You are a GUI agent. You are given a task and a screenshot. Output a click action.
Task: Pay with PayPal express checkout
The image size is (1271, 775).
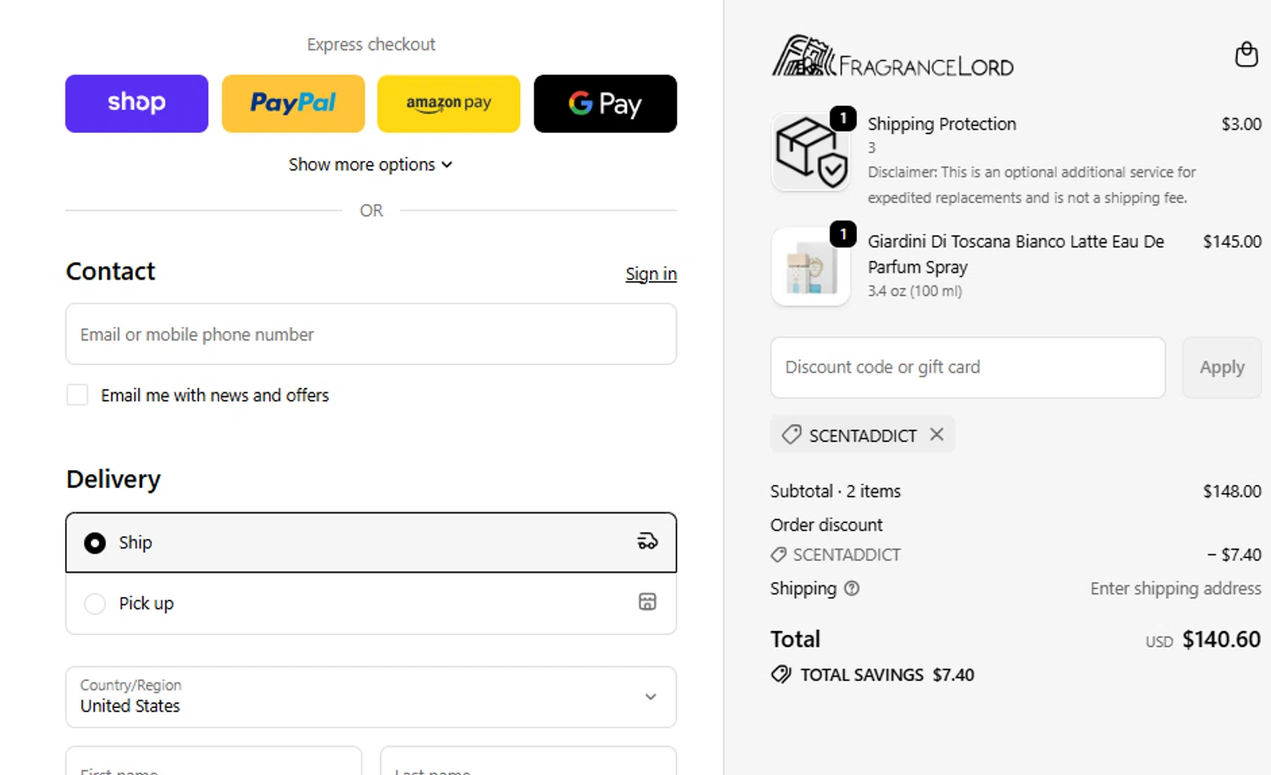click(x=293, y=103)
